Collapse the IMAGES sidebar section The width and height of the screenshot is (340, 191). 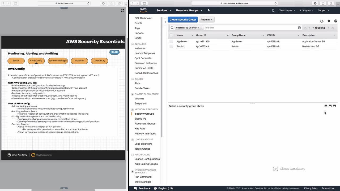click(133, 79)
